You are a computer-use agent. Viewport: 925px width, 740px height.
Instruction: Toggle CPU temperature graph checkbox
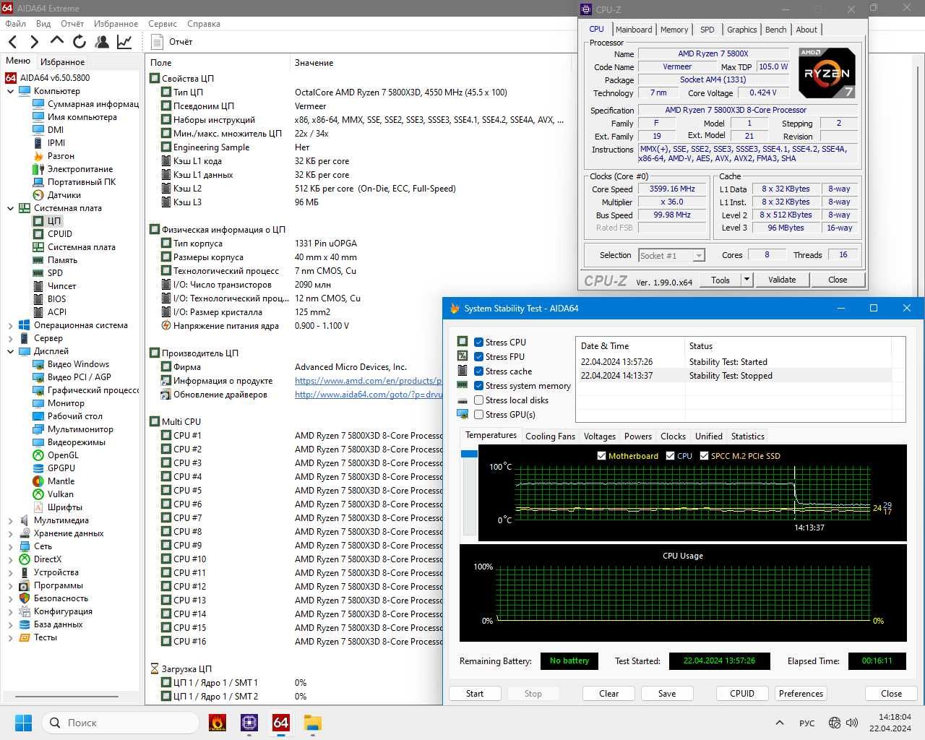coord(670,456)
